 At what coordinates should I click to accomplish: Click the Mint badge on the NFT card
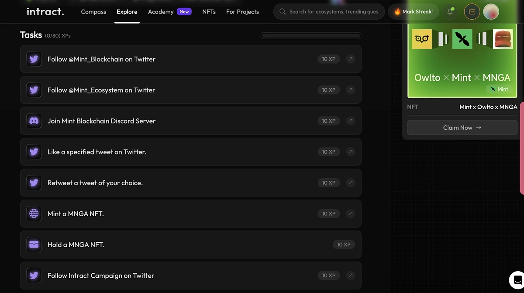(x=499, y=89)
